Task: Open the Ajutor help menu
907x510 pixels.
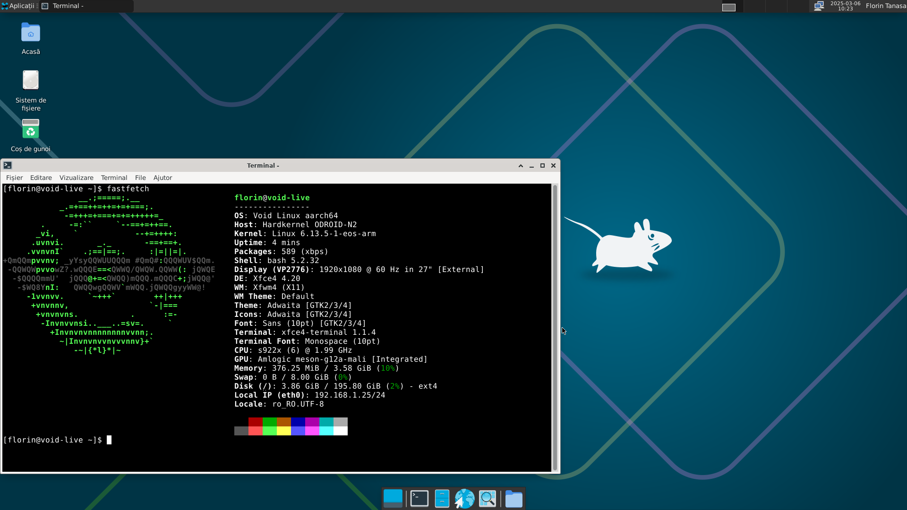Action: pos(163,178)
